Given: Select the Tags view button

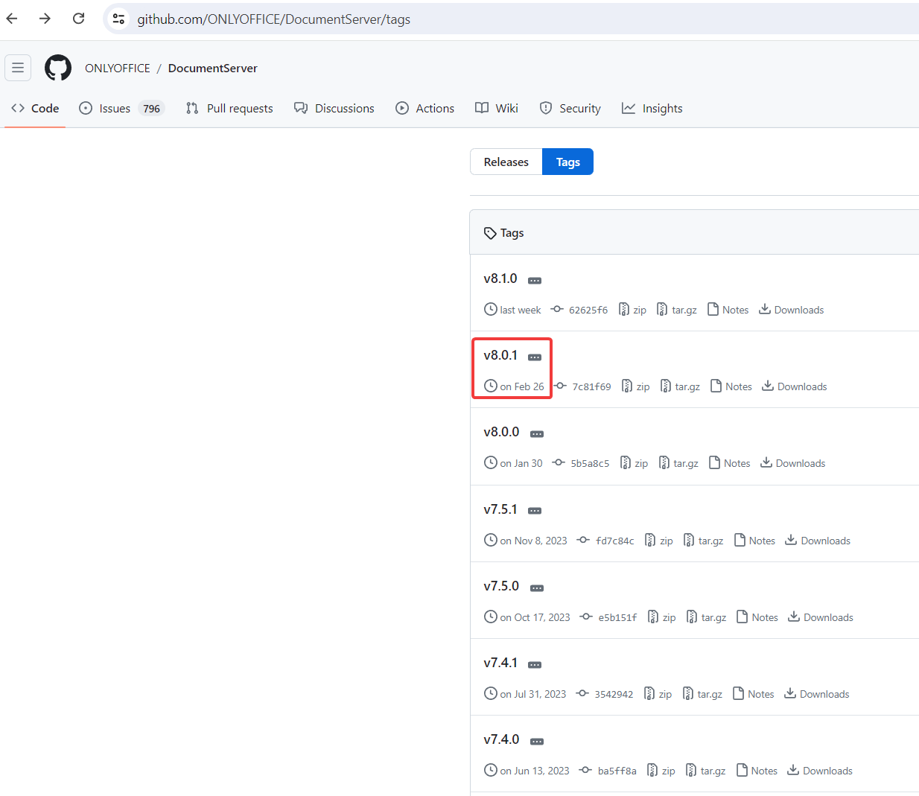Looking at the screenshot, I should (567, 162).
